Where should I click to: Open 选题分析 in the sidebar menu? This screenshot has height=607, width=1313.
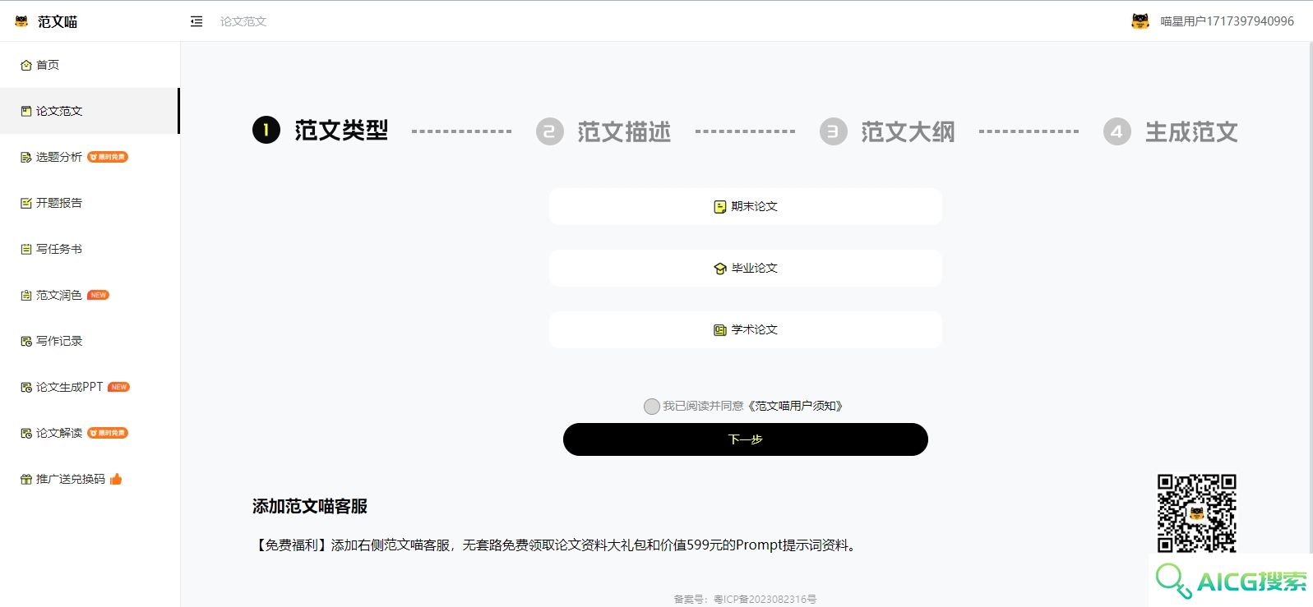click(x=90, y=157)
